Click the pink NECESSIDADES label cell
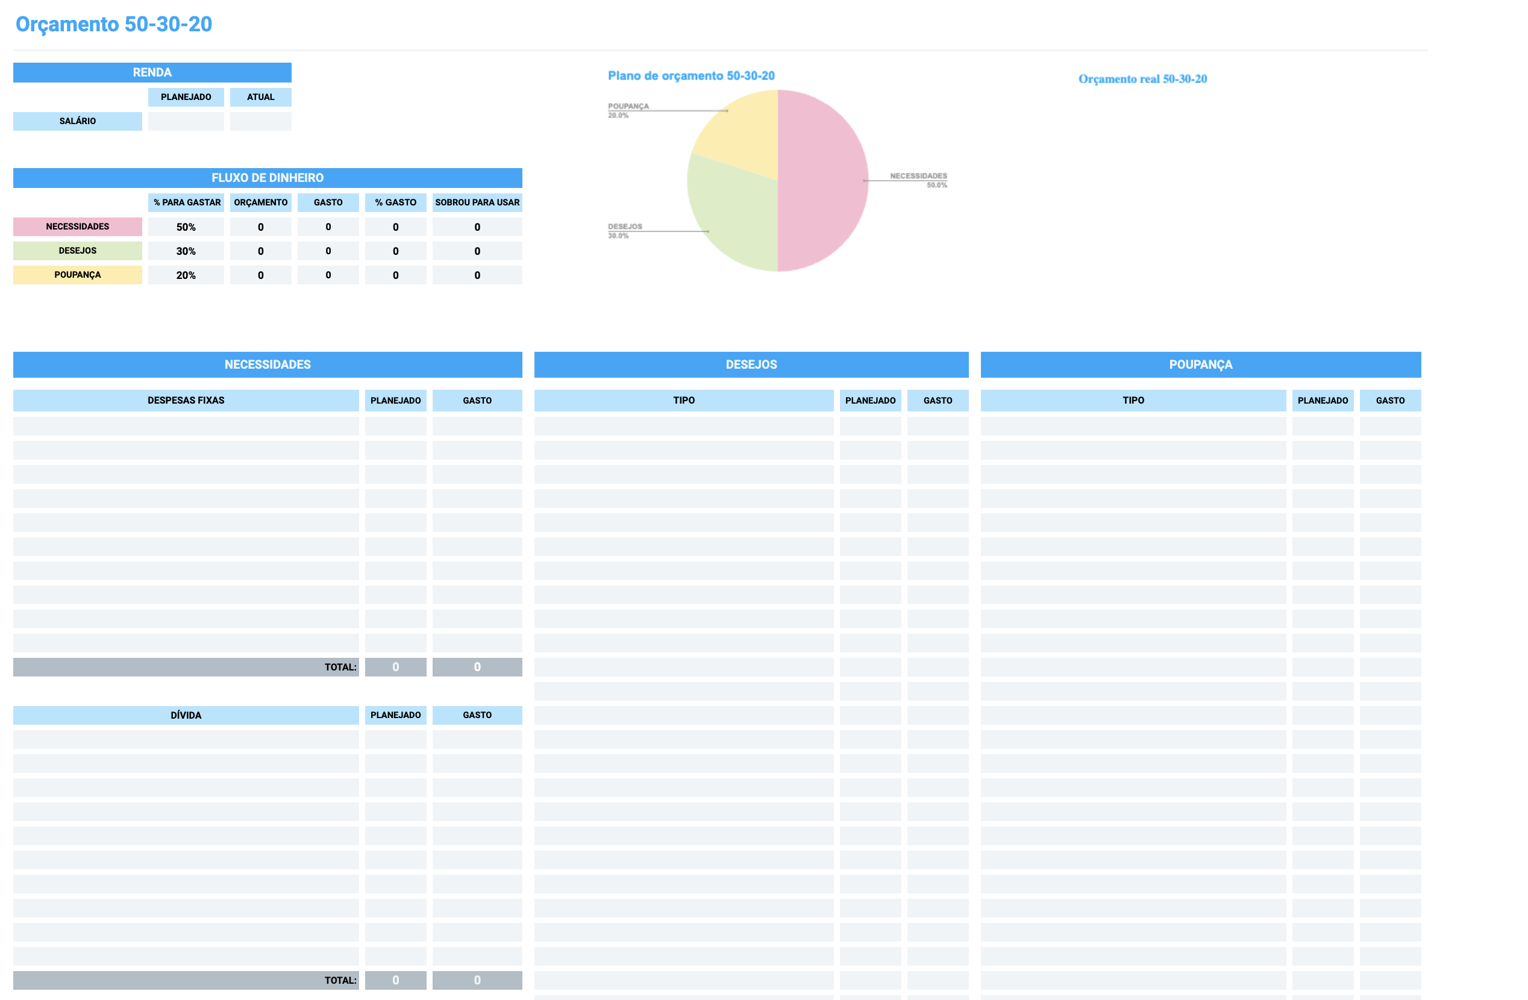The width and height of the screenshot is (1528, 1000). pos(77,227)
